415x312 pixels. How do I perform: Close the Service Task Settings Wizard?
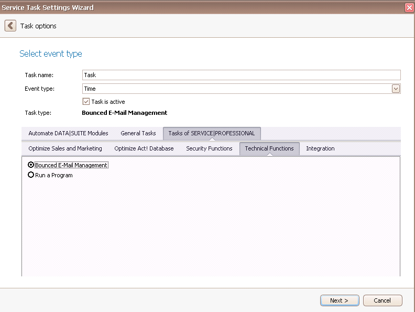(409, 8)
